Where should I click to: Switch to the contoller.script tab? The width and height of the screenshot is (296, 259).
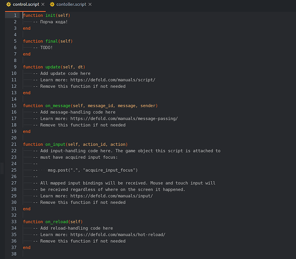[x=71, y=4]
